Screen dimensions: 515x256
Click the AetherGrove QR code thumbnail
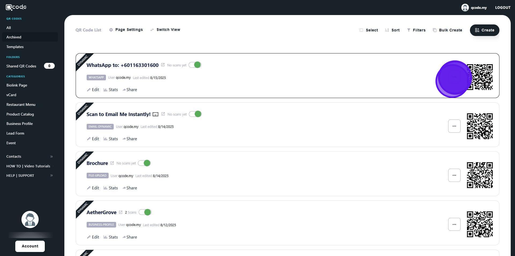click(x=480, y=224)
